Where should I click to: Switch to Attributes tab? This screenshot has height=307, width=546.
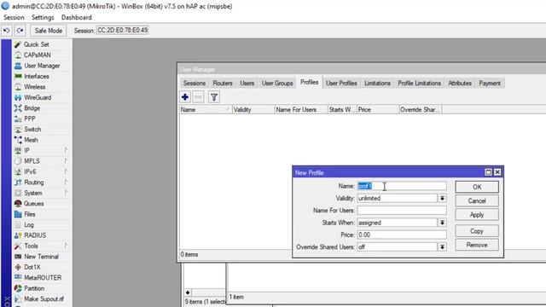tap(460, 84)
